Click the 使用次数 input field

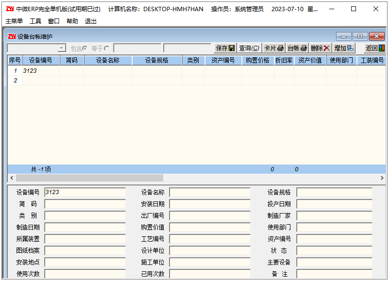pyautogui.click(x=85, y=274)
